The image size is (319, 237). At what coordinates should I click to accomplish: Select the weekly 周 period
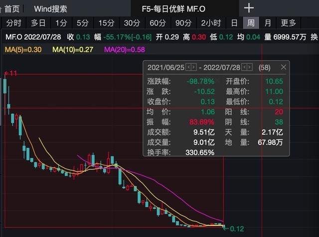251,23
